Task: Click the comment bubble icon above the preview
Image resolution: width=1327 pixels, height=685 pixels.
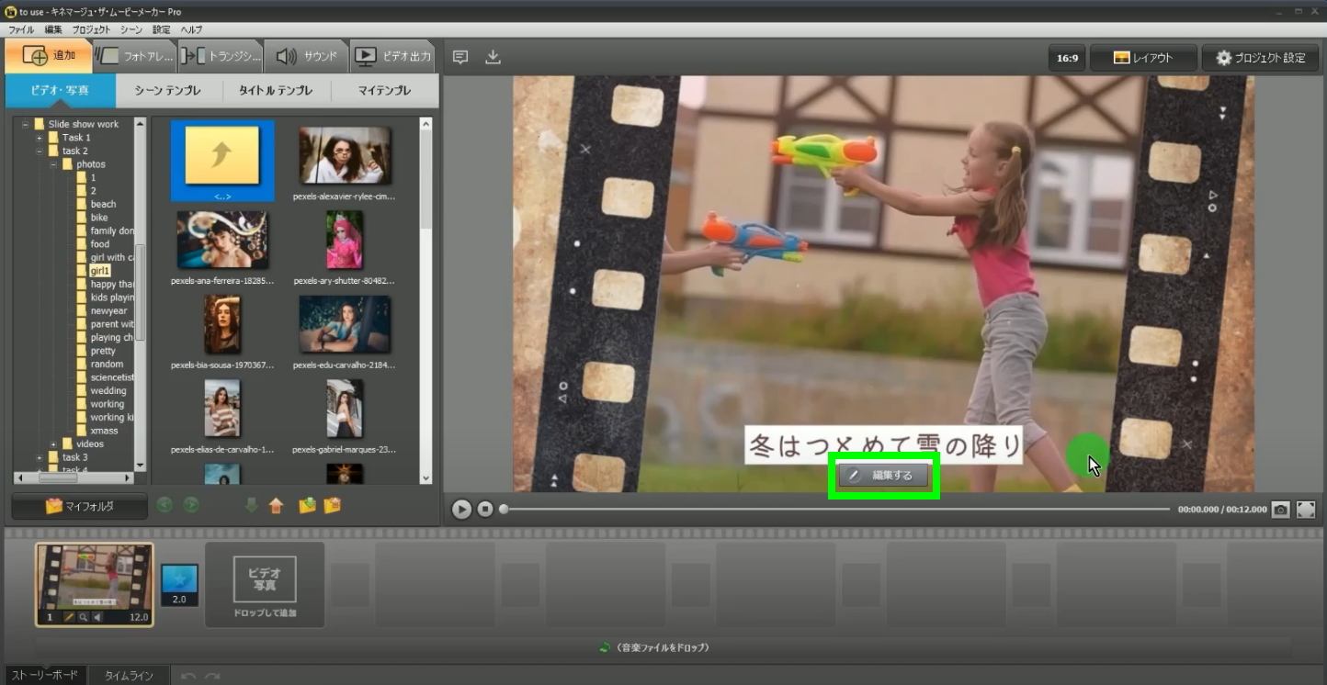Action: [460, 57]
